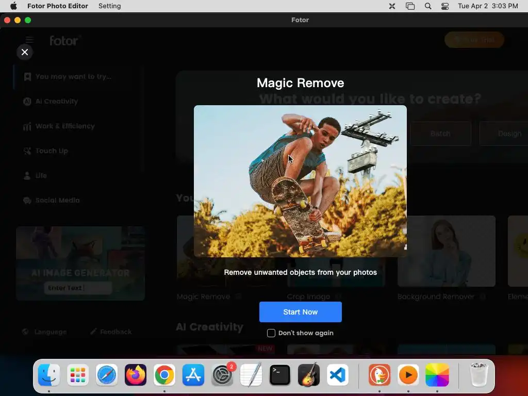Open TextEdit from the dock

(251, 375)
